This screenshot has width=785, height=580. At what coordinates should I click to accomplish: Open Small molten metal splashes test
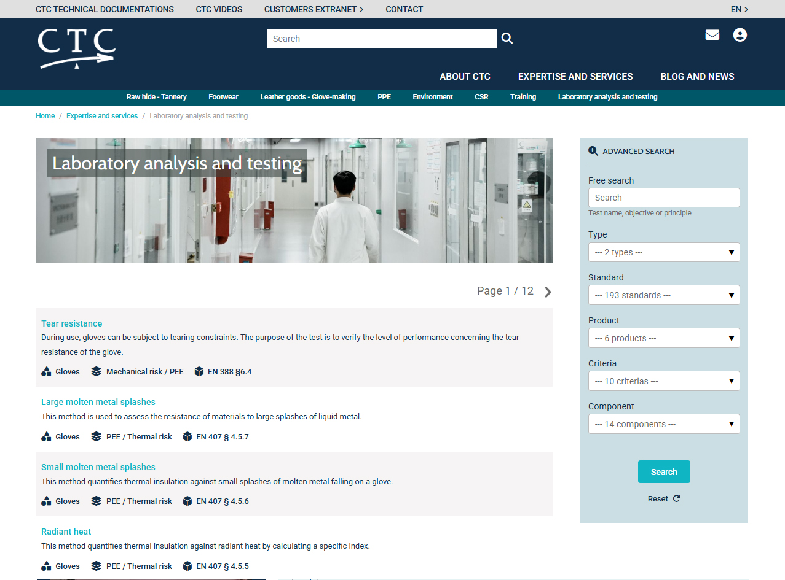click(98, 467)
